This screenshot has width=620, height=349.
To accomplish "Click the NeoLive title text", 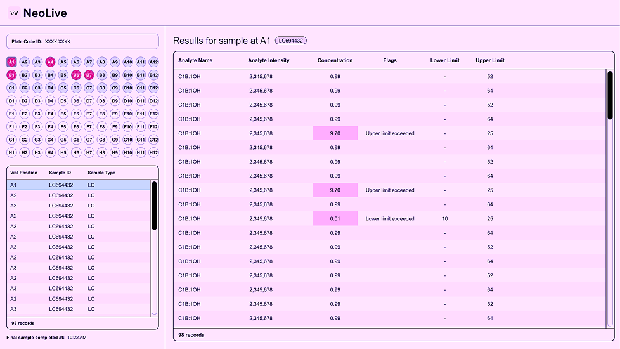I will click(x=45, y=13).
